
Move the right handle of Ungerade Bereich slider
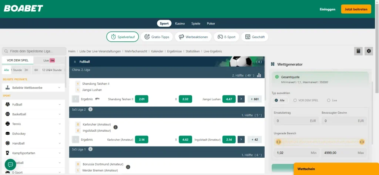coord(362,142)
